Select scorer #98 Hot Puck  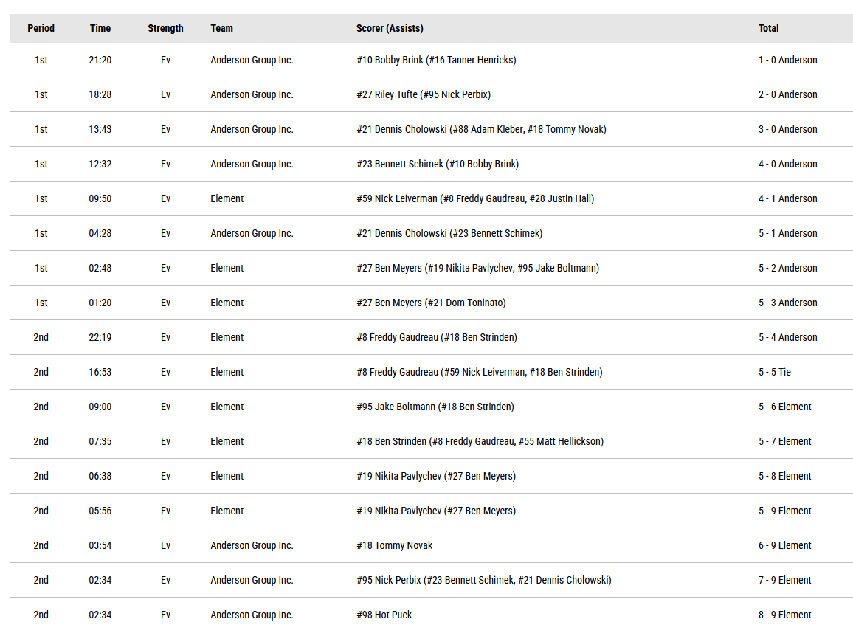pyautogui.click(x=384, y=615)
